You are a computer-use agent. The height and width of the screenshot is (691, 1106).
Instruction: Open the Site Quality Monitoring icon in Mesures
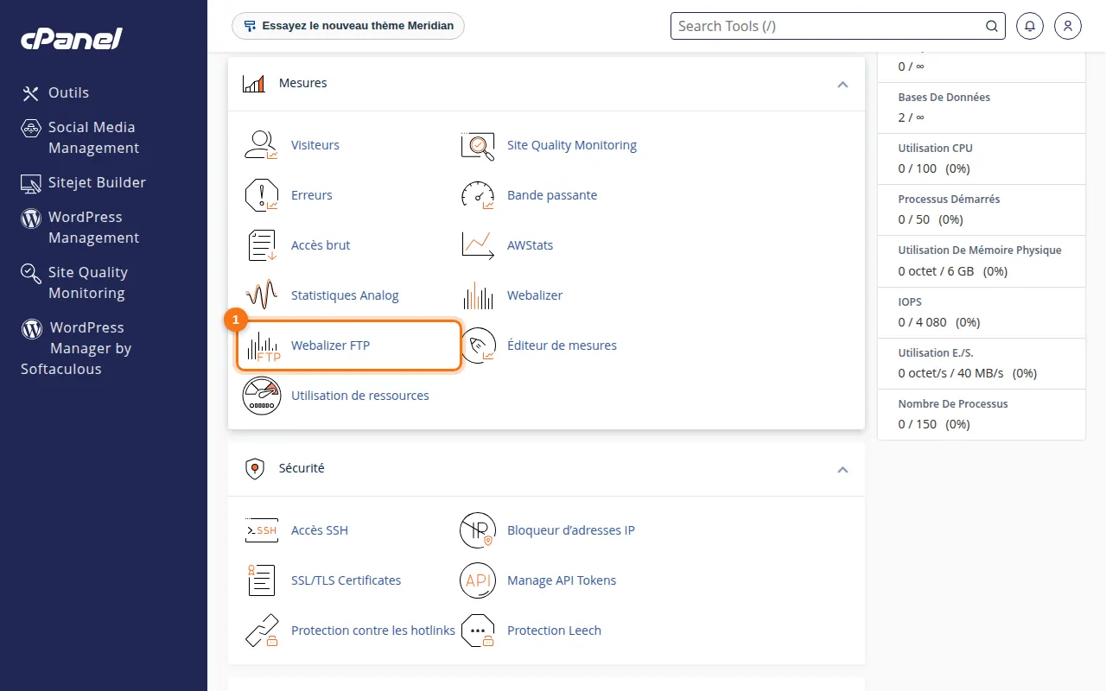coord(478,145)
